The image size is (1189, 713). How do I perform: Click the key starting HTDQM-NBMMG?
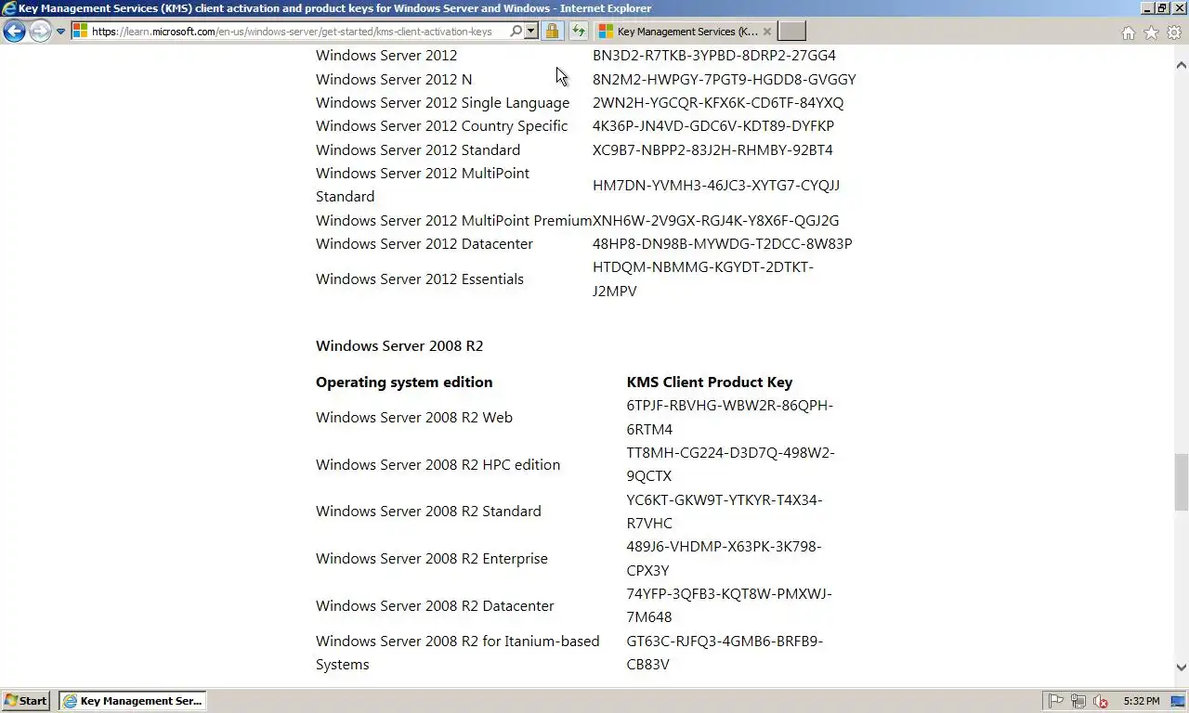point(703,279)
